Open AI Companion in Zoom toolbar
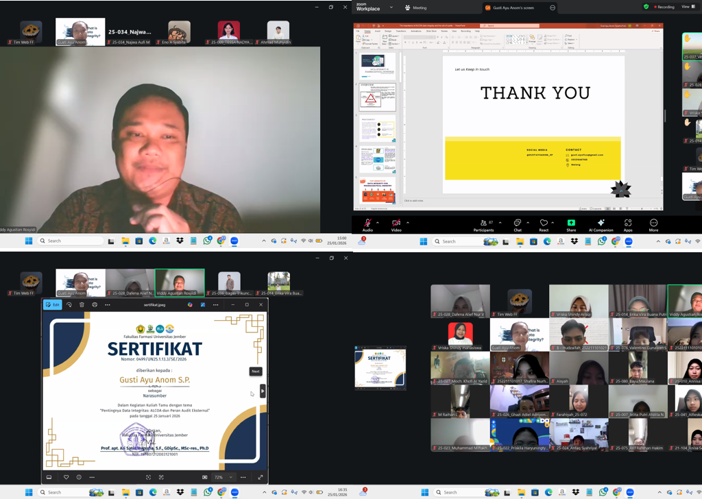 click(x=601, y=223)
